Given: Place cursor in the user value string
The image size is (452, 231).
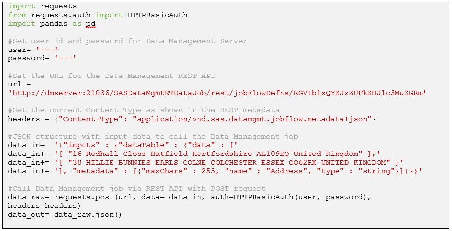Looking at the screenshot, I should click(47, 50).
